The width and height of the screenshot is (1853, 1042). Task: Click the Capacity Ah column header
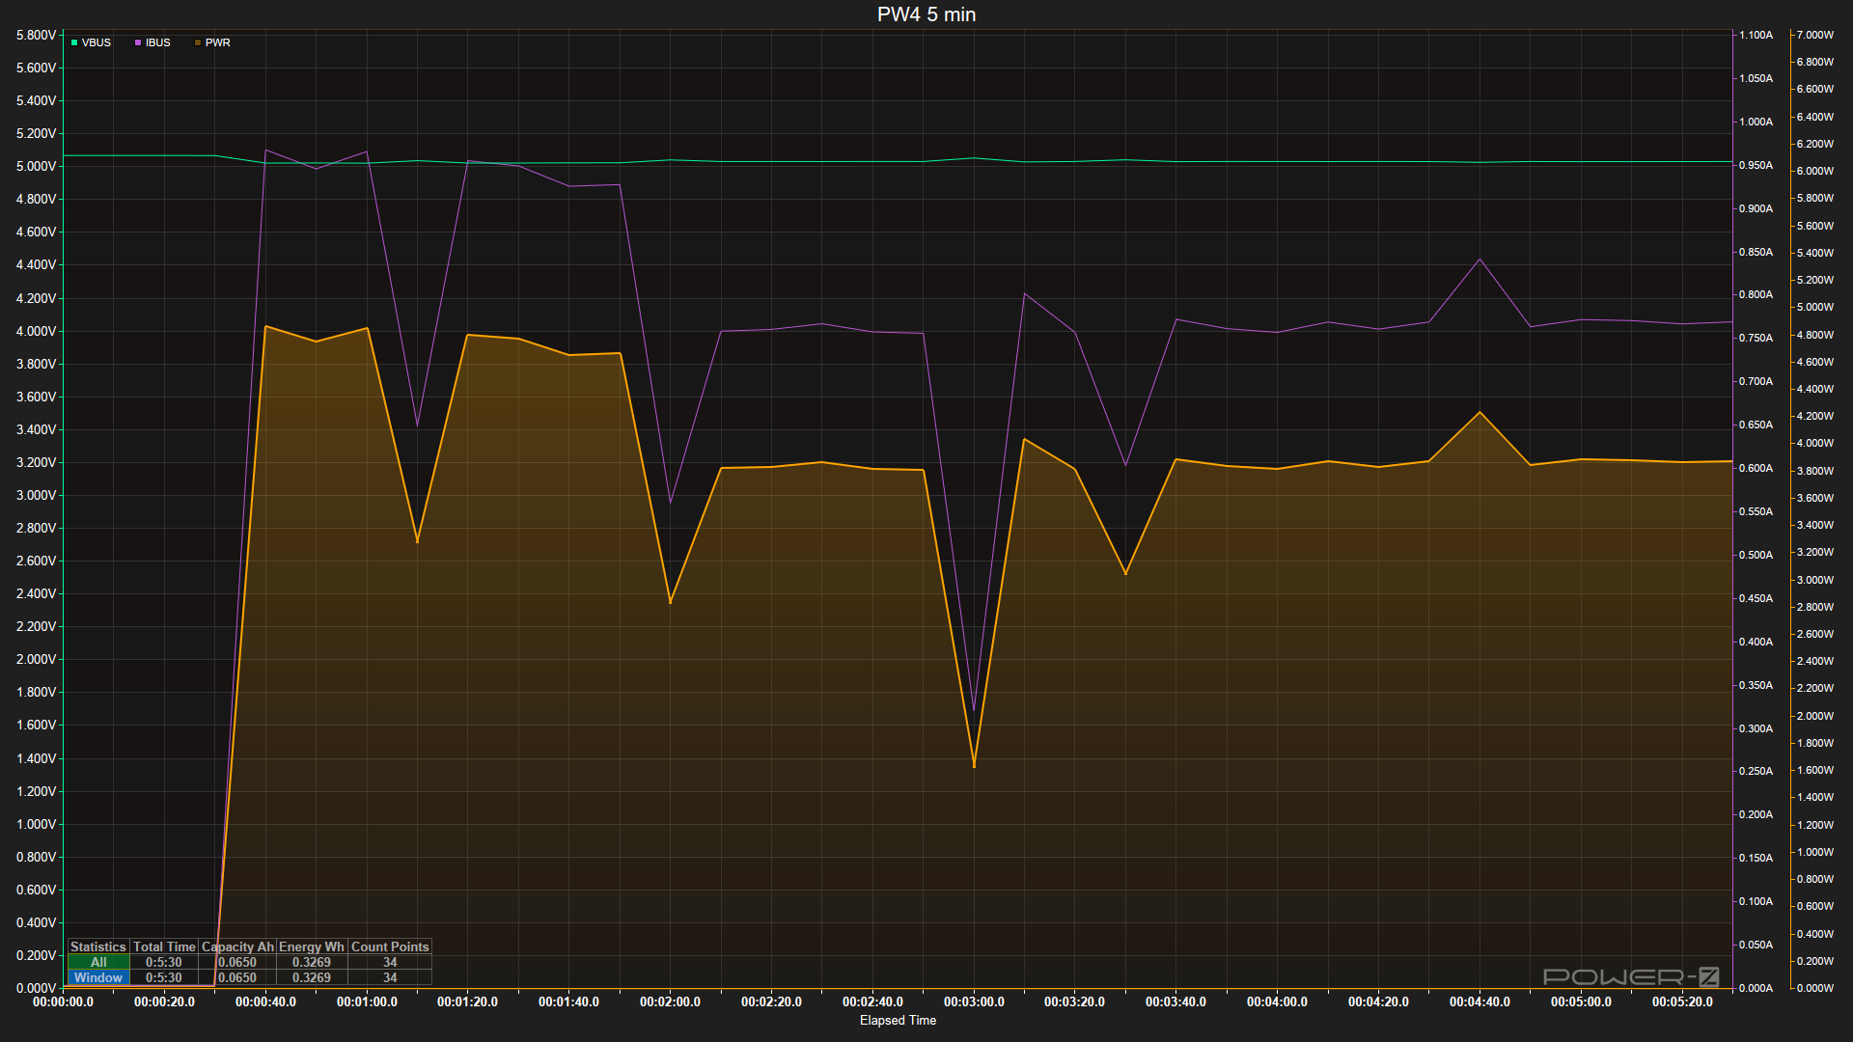click(237, 946)
